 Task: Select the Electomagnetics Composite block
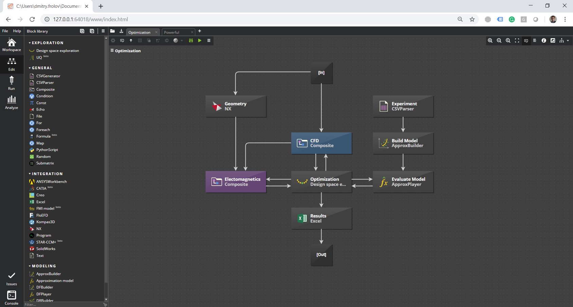point(236,182)
